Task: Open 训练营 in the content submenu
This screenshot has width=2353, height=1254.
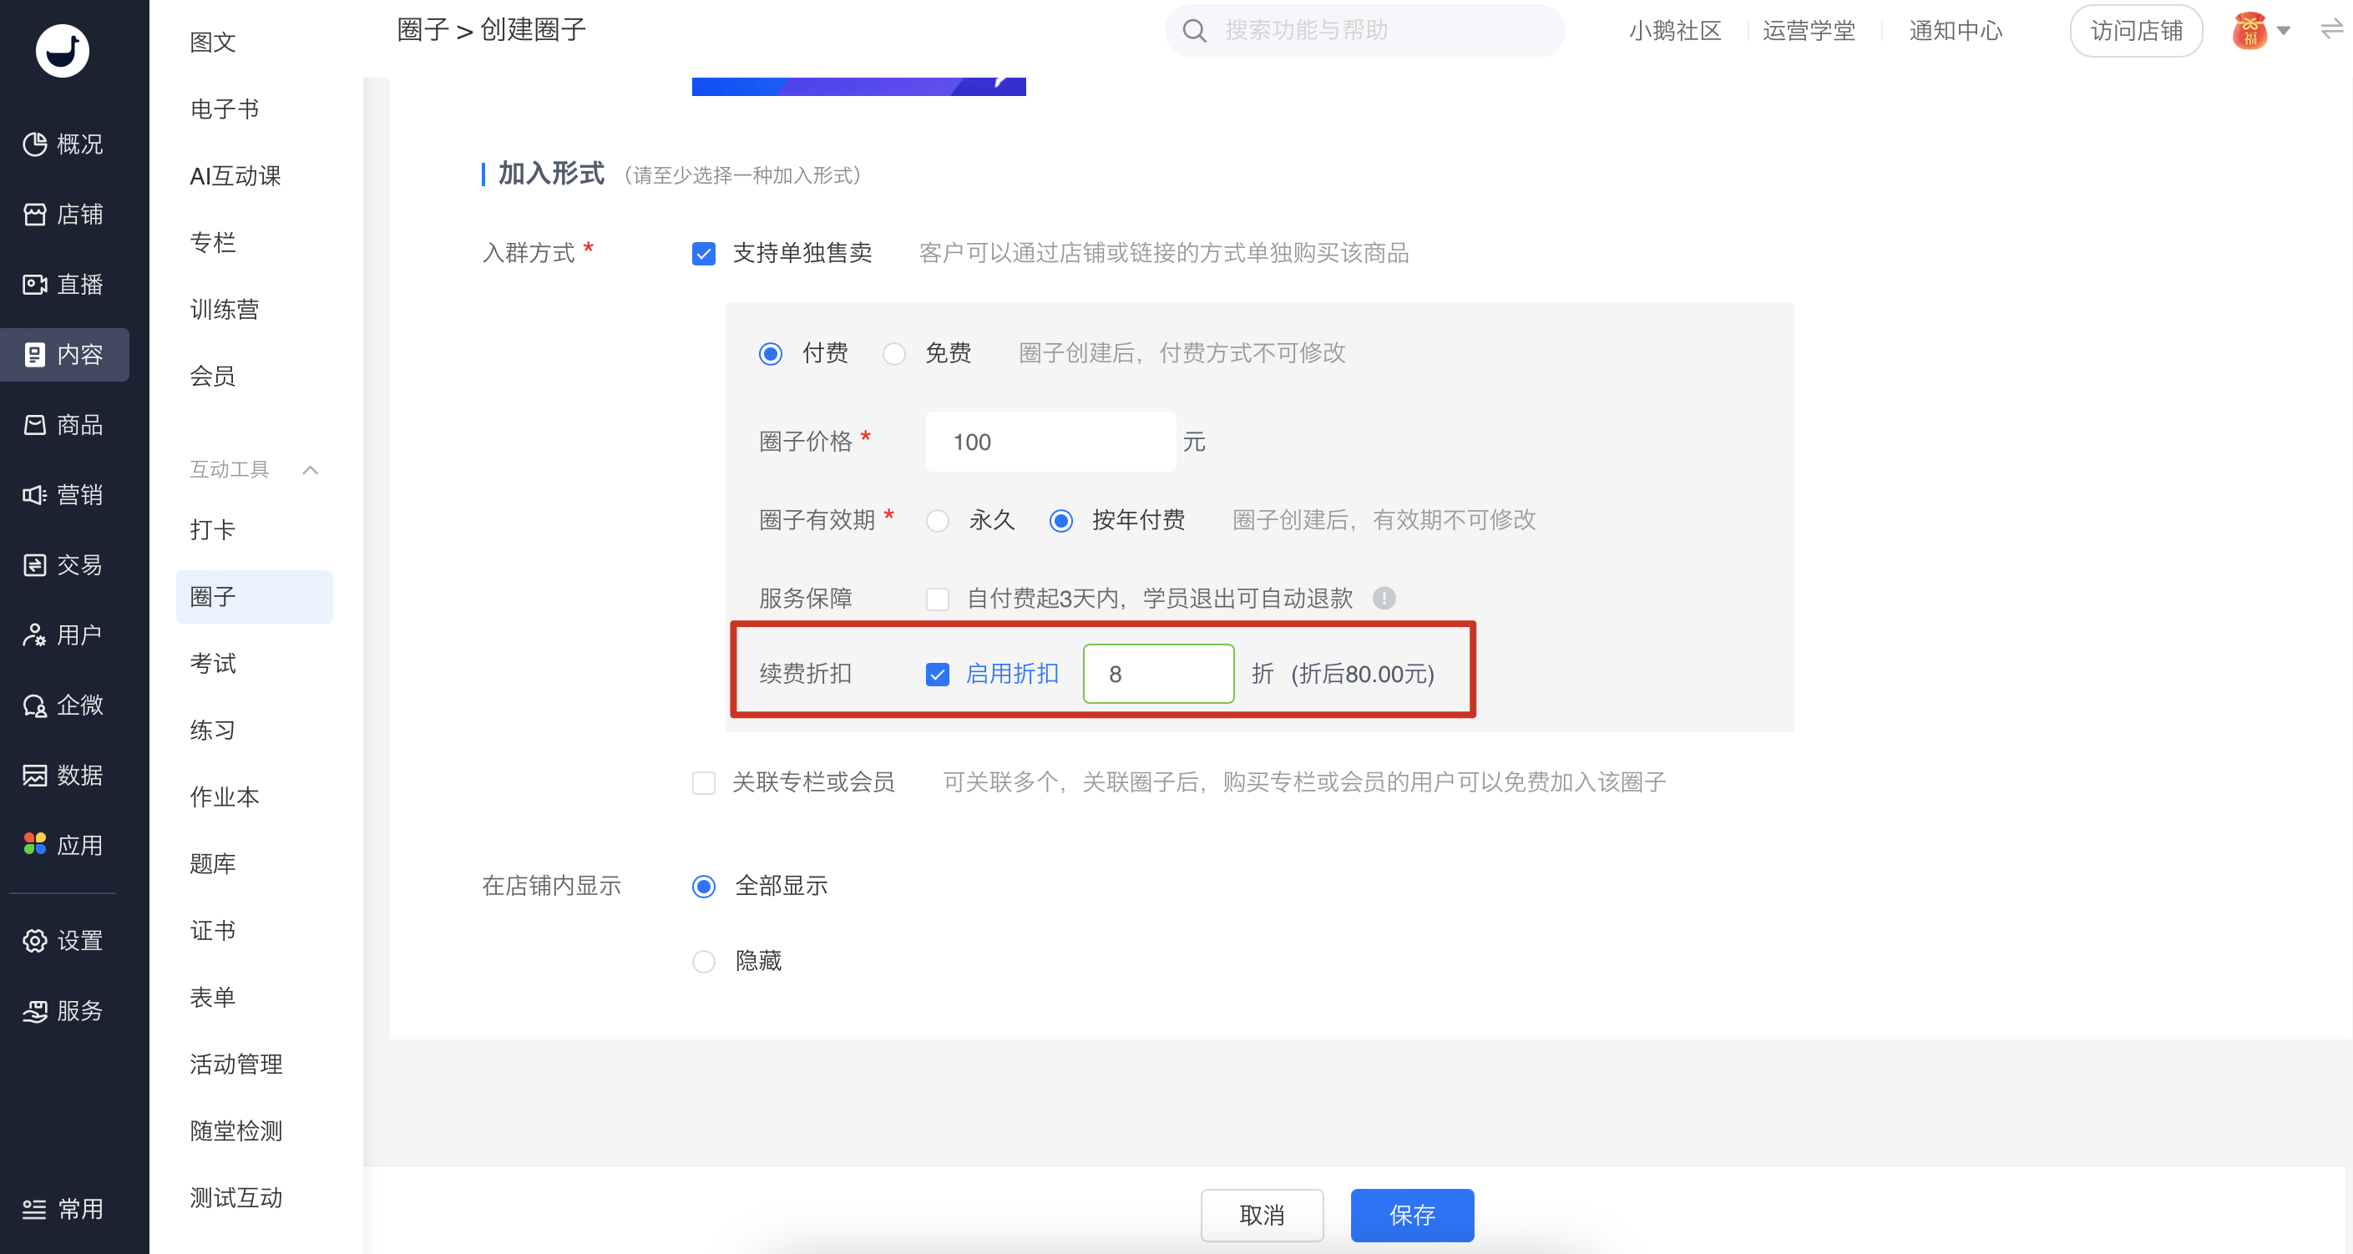Action: 225,310
